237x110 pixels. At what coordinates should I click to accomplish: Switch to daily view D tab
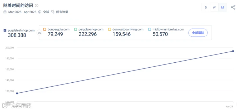(x=206, y=7)
